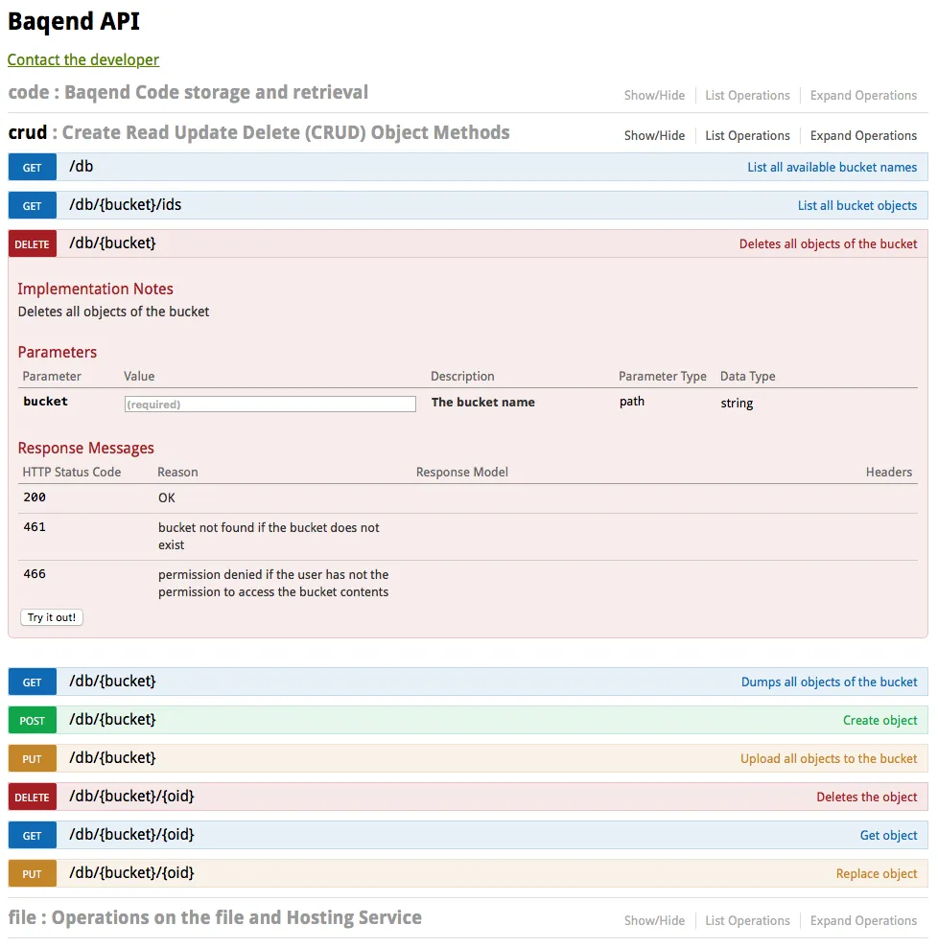Image resolution: width=938 pixels, height=948 pixels.
Task: Click the Implementation Notes heading
Action: [x=95, y=289]
